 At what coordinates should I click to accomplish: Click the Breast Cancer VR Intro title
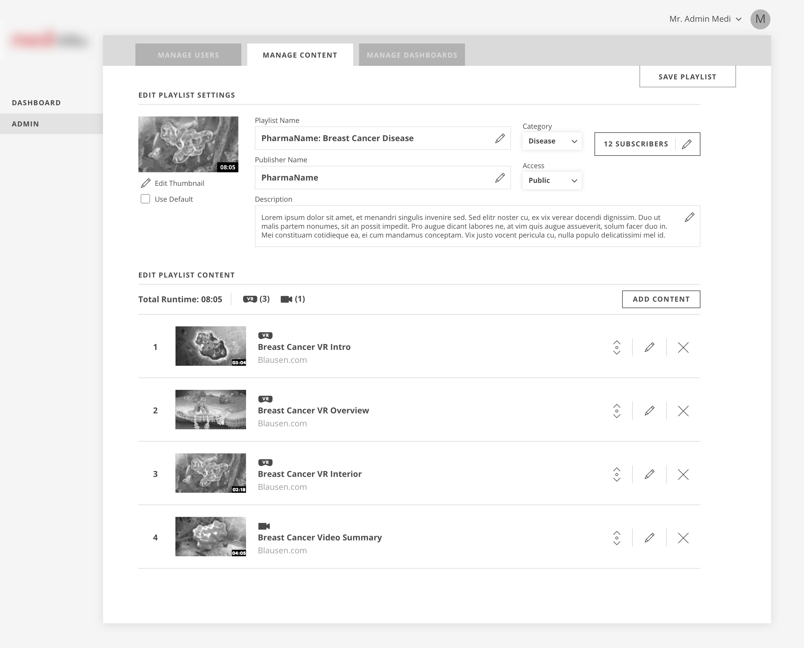tap(304, 347)
